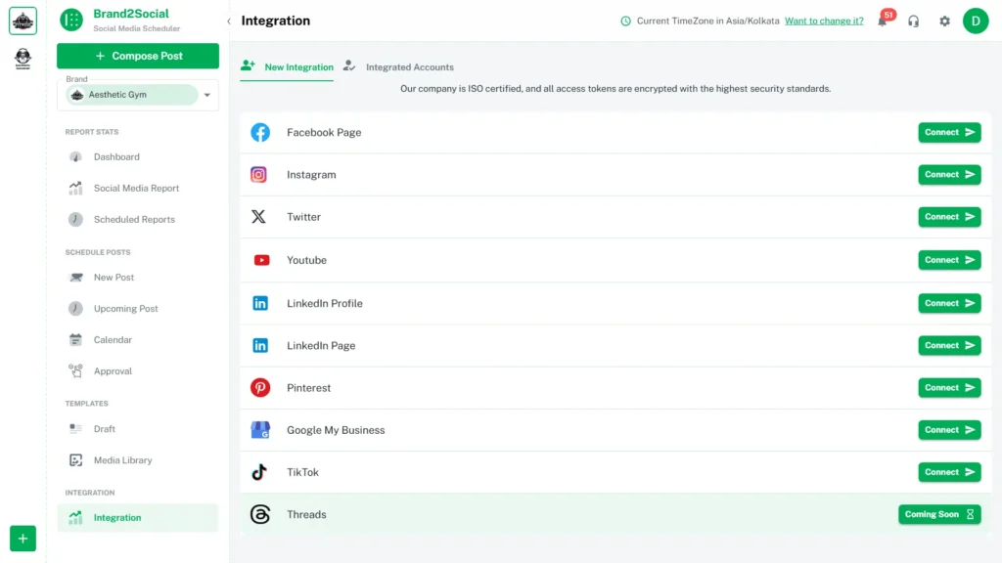
Task: Click the Social Media Report chart icon
Action: coord(75,189)
